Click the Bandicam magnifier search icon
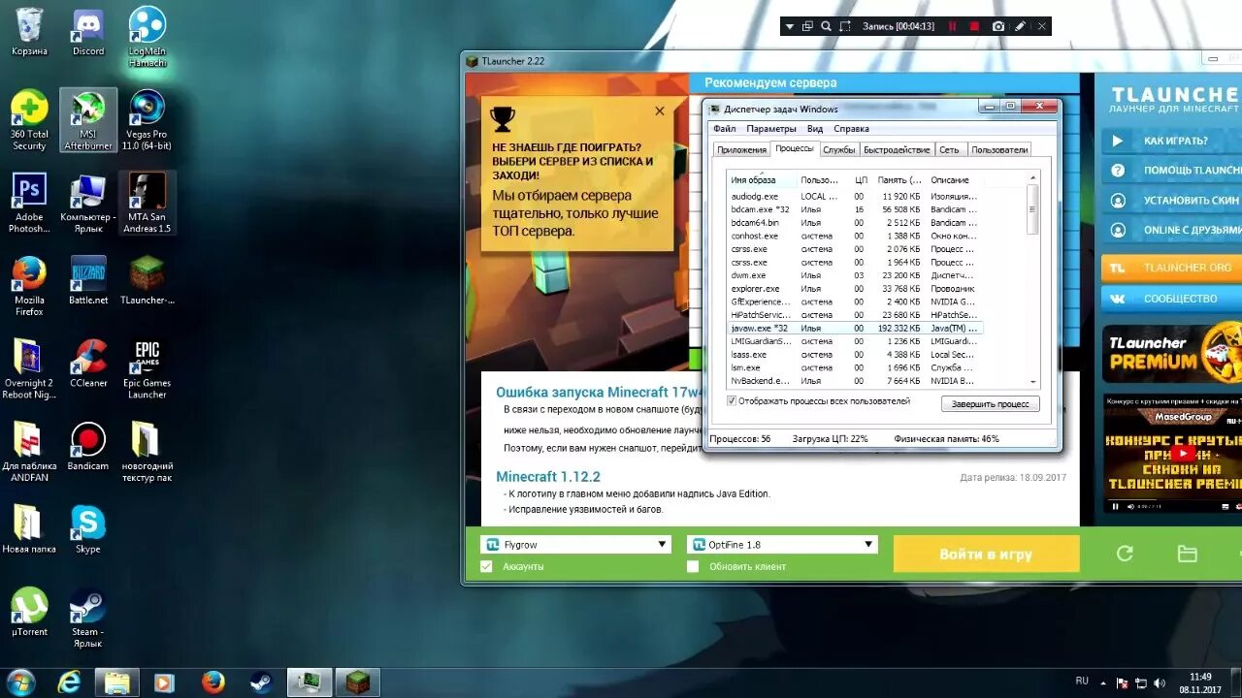 (x=826, y=26)
